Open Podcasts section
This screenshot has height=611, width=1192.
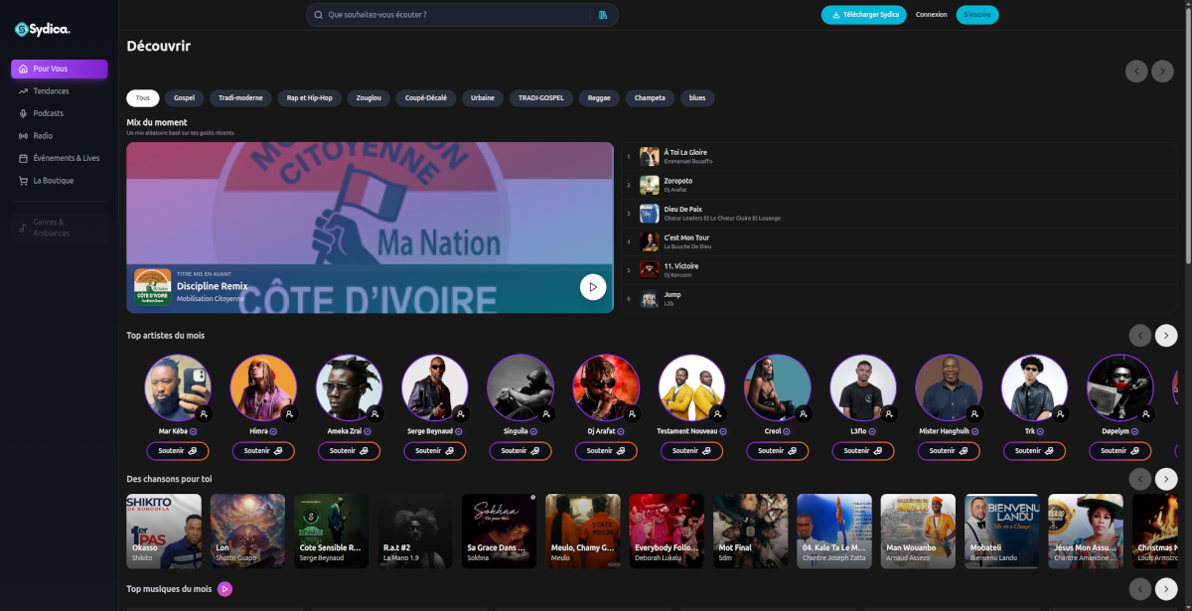coord(60,113)
